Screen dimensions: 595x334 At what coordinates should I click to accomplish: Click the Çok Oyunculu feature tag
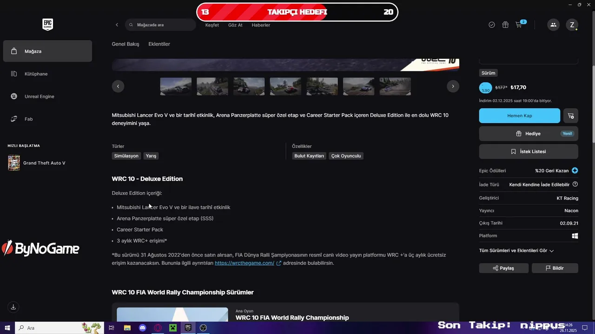pos(346,156)
